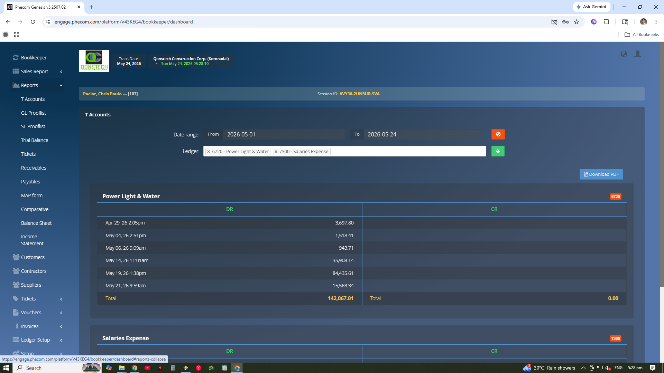Open Receivables report
Viewport: 664px width, 373px height.
34,168
